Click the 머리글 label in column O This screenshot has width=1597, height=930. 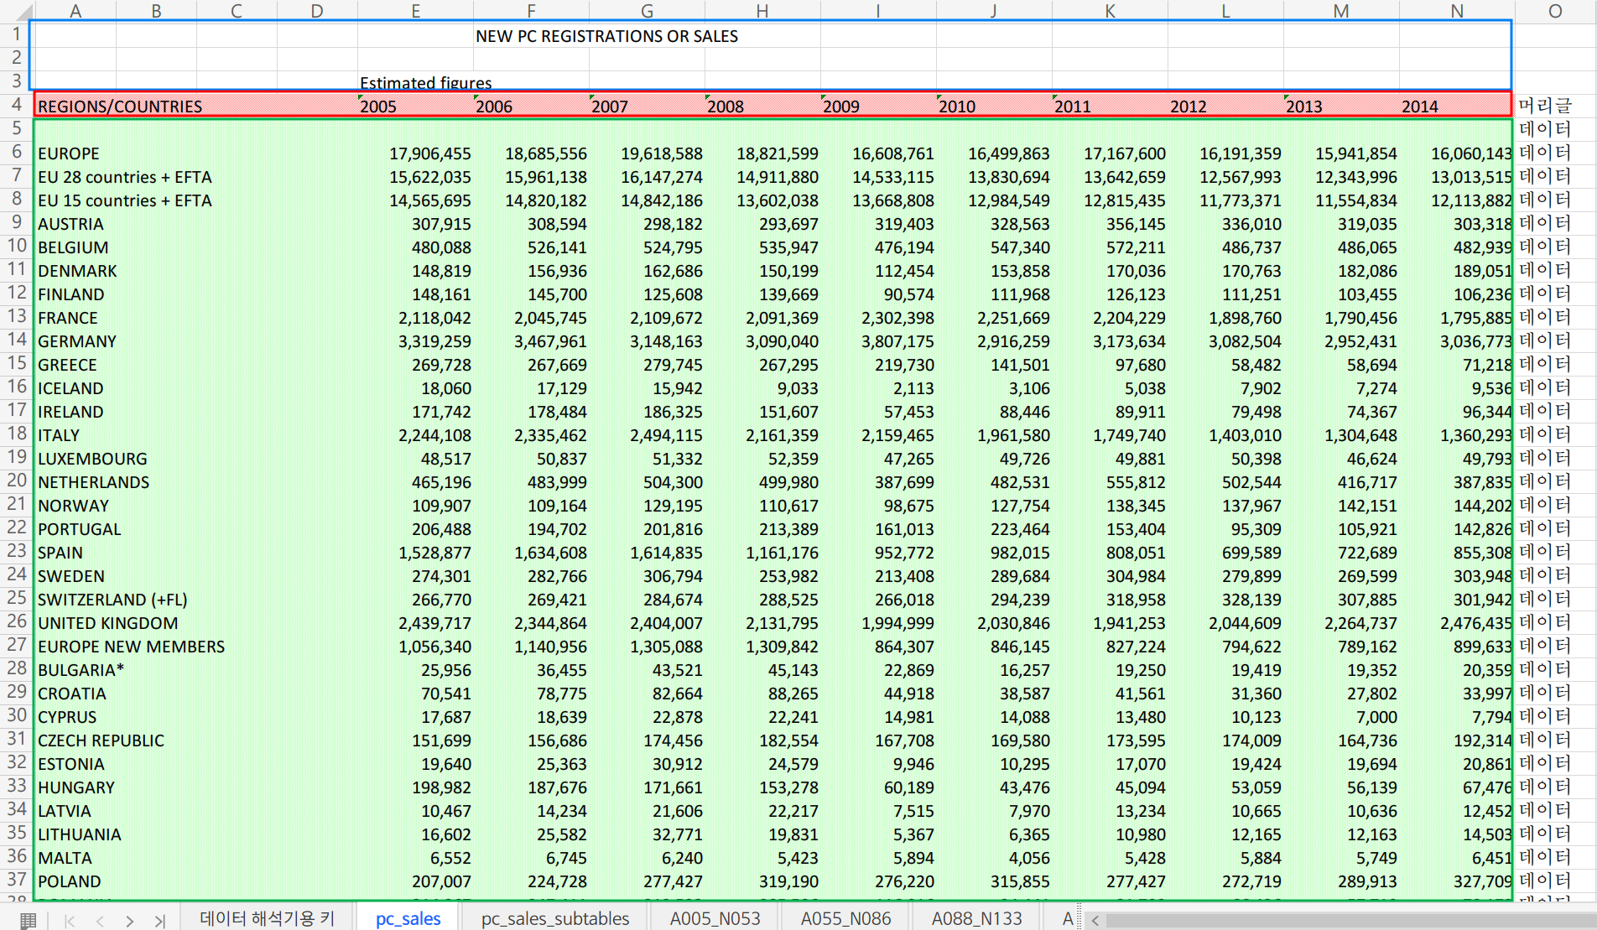(x=1544, y=106)
